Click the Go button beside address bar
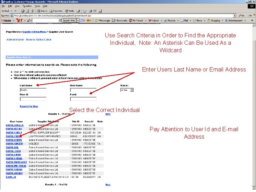Image resolution: width=256 pixels, height=192 pixels. [241, 16]
